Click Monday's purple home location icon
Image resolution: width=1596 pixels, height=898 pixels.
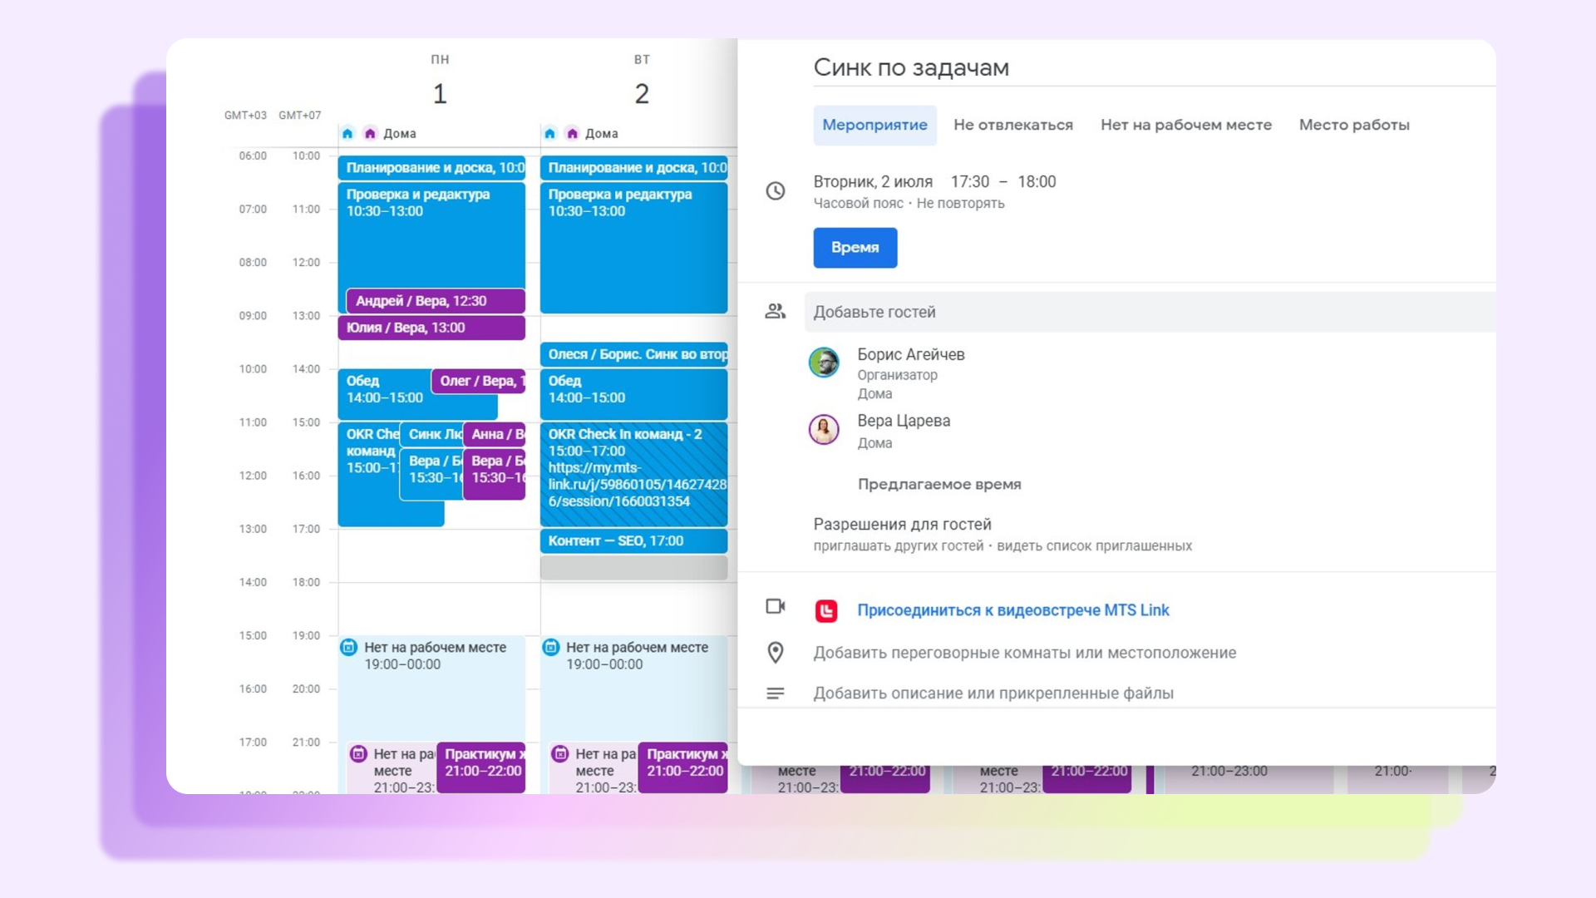[x=370, y=133]
